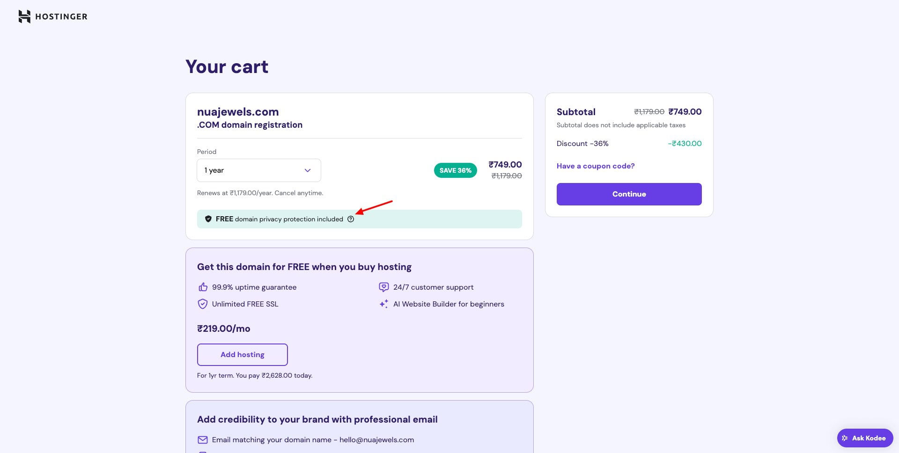
Task: Open the Period dropdown showing 1 year
Action: click(x=258, y=170)
